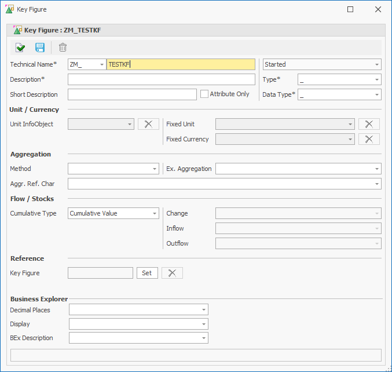Clear the Unit InfoObject with X button

click(x=148, y=124)
